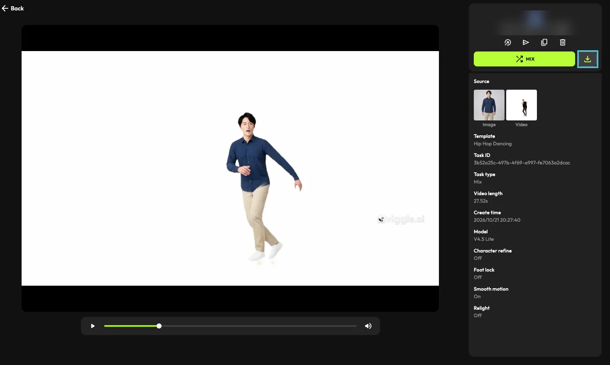Click the video length value '27.52s'
This screenshot has height=365, width=610.
point(481,201)
